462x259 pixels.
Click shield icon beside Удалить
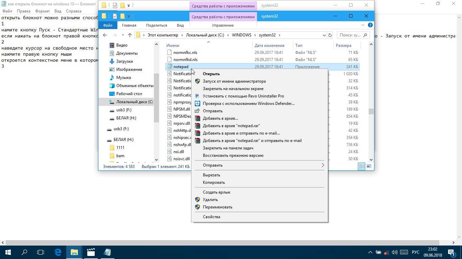point(198,200)
